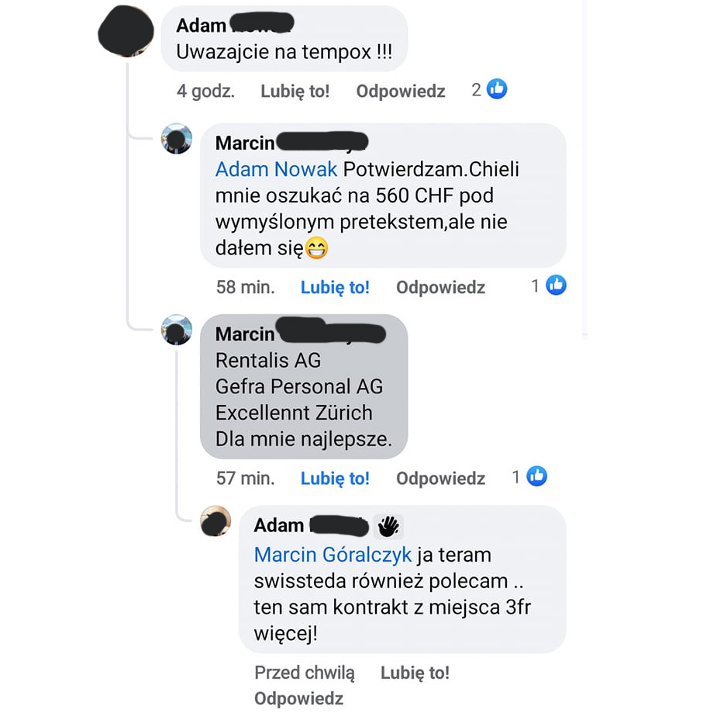Viewport: 724px width, 723px height.
Task: Reply to the 'Uwazajcie na tempox' comment
Action: click(x=401, y=91)
